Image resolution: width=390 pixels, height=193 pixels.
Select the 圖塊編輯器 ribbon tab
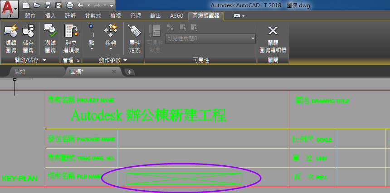tap(206, 16)
